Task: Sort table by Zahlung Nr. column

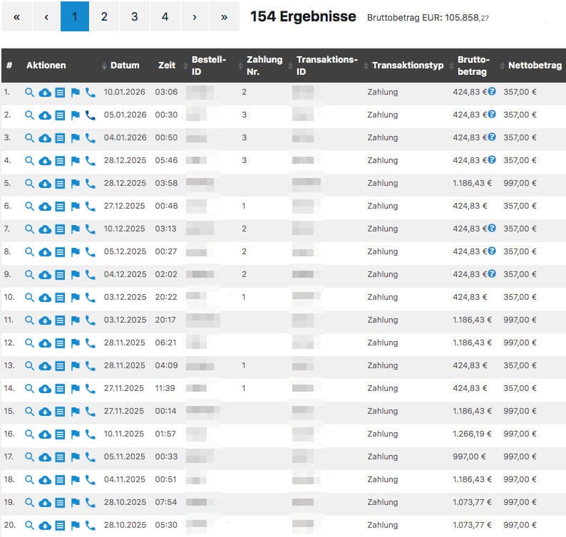Action: pos(264,66)
